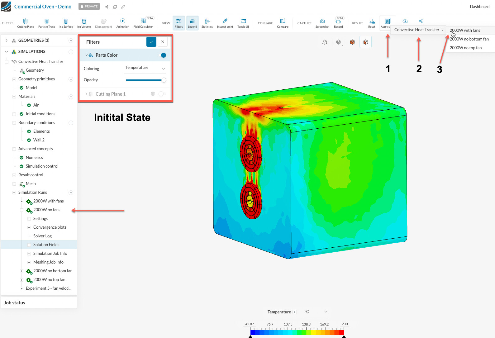Add an Iso Volume filter
This screenshot has width=495, height=338.
tap(84, 23)
